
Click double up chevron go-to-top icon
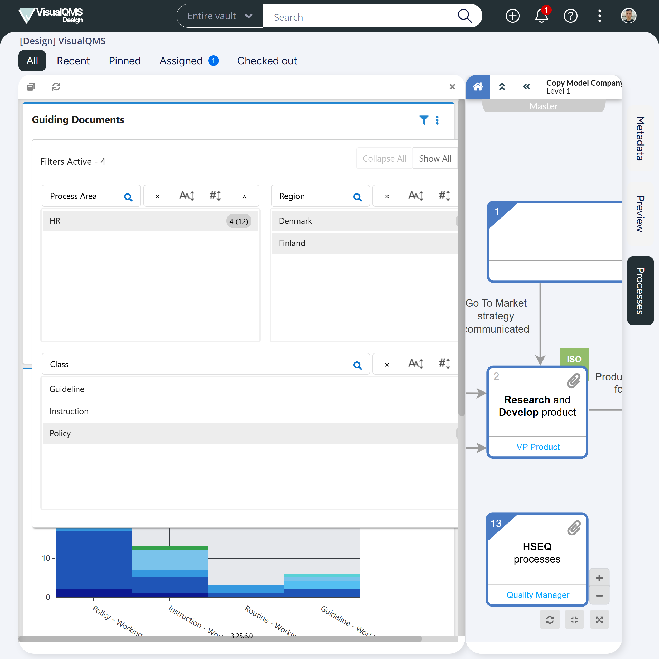[x=502, y=87]
